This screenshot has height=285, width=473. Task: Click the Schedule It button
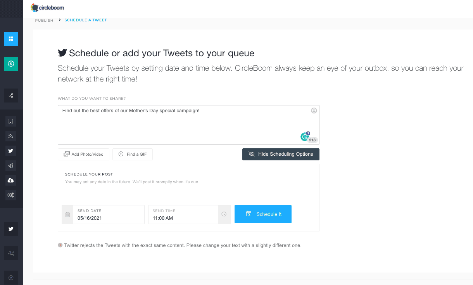tap(263, 214)
